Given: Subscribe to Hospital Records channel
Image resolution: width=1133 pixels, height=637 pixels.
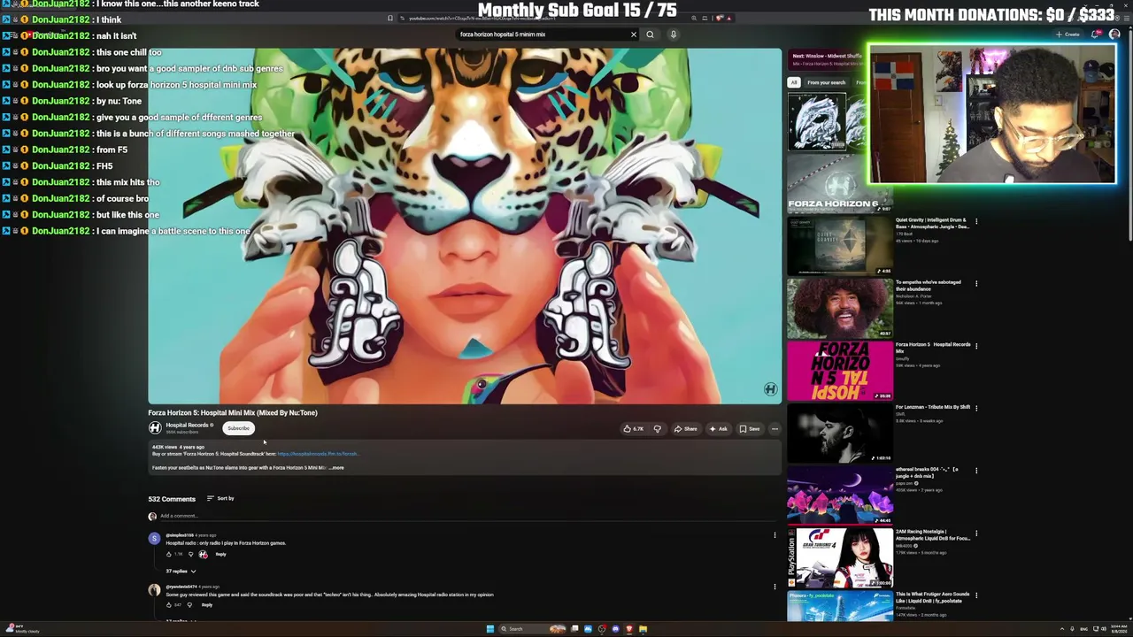Looking at the screenshot, I should 238,428.
